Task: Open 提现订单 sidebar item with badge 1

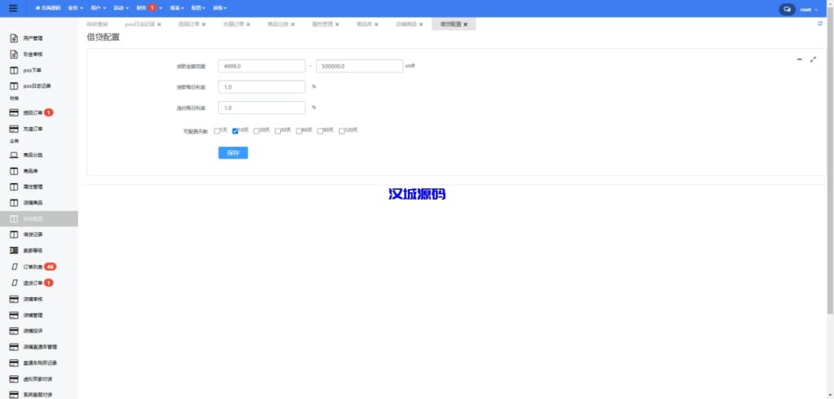Action: 39,113
